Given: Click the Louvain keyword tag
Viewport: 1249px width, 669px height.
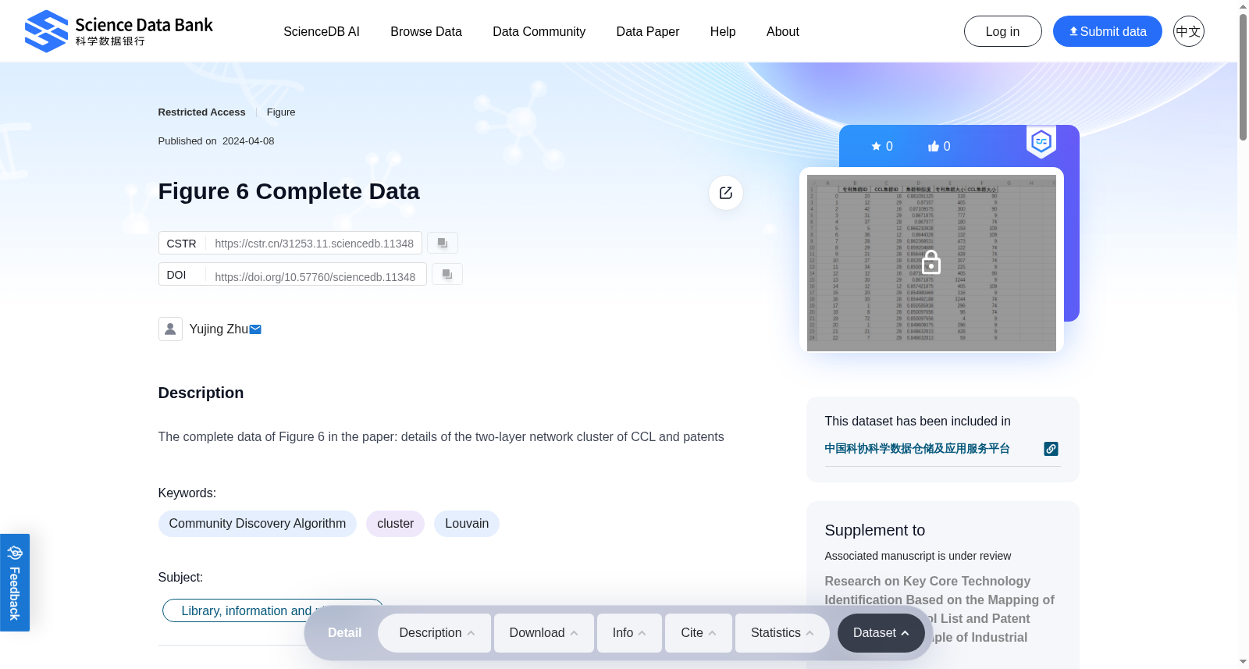Looking at the screenshot, I should click(467, 524).
